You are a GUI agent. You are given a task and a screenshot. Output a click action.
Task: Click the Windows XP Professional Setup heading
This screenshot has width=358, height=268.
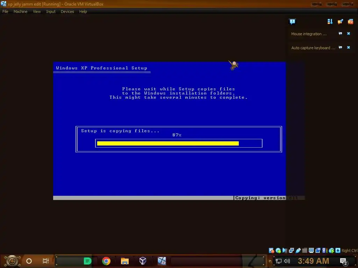click(102, 68)
